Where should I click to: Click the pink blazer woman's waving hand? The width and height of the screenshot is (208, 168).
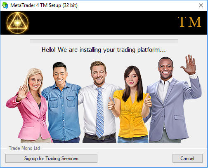click(x=22, y=92)
